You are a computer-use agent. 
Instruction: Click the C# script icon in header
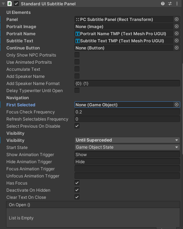[10, 4]
